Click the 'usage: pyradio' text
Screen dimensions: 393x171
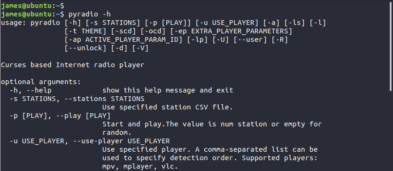[31, 23]
